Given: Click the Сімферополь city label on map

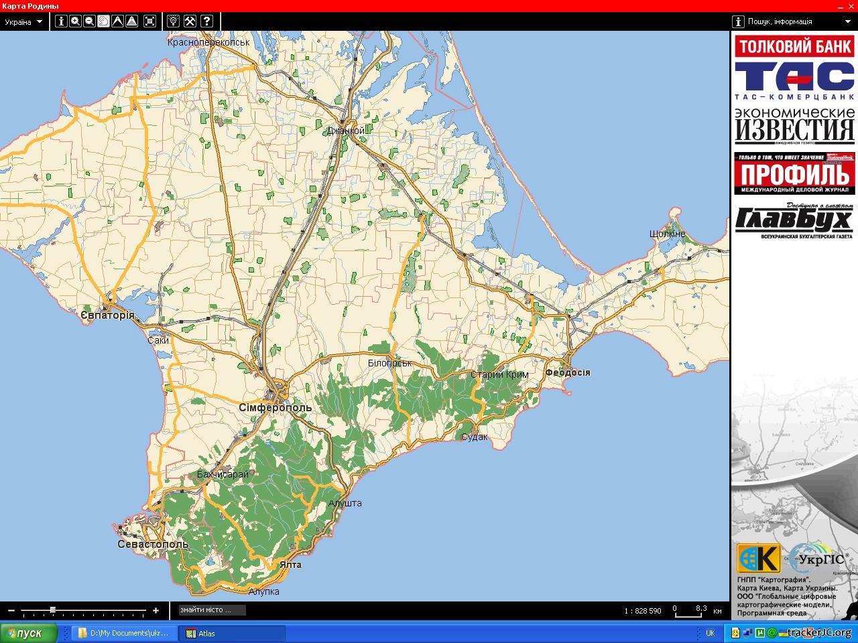Looking at the screenshot, I should 275,407.
